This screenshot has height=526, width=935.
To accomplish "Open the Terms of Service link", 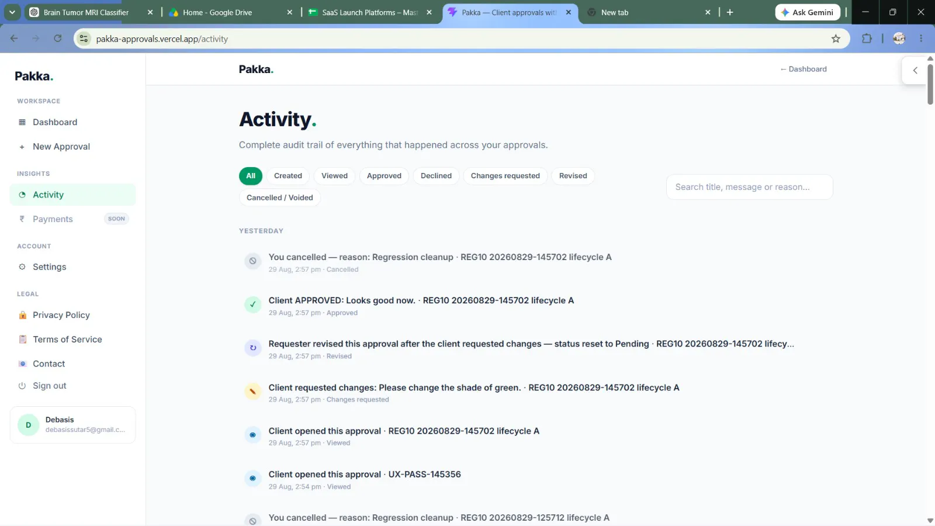I will [x=72, y=340].
